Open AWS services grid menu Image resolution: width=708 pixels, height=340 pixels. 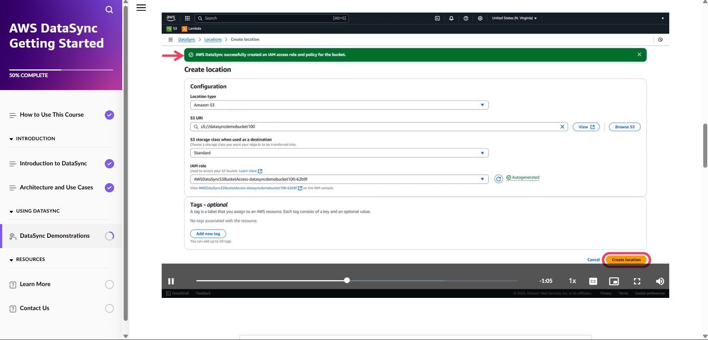pos(187,18)
